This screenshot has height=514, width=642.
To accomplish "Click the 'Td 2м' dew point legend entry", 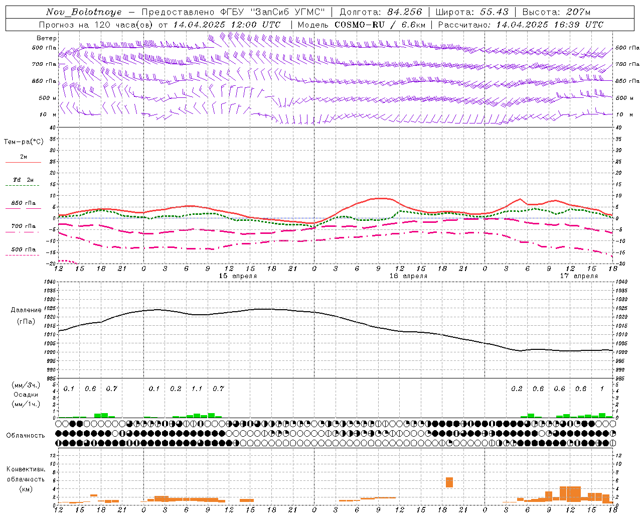I will coord(23,180).
